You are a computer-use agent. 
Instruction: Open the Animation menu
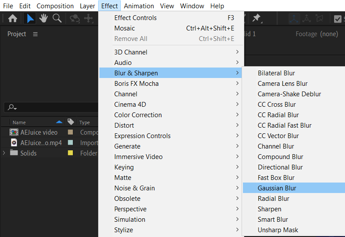(139, 6)
